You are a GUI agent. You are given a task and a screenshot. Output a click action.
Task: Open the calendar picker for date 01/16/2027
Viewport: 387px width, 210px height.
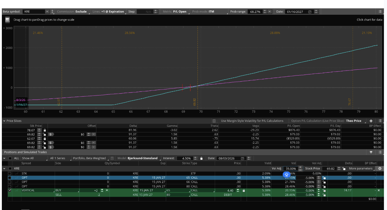point(310,12)
